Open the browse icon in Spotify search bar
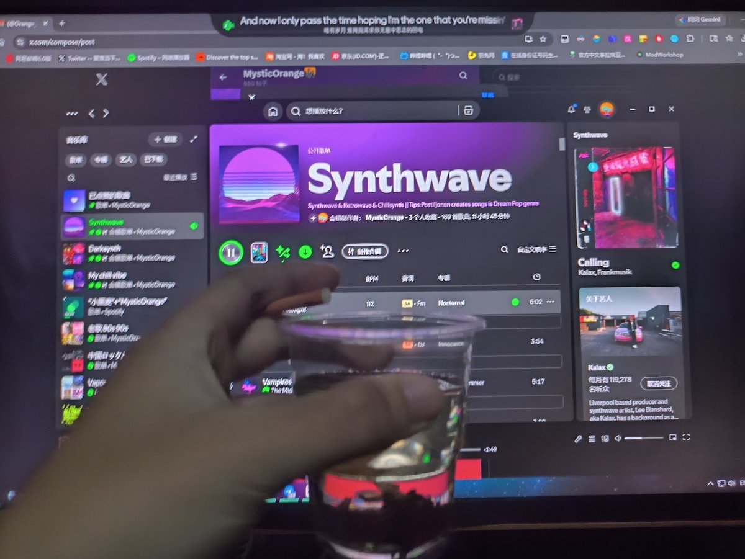 [x=468, y=110]
